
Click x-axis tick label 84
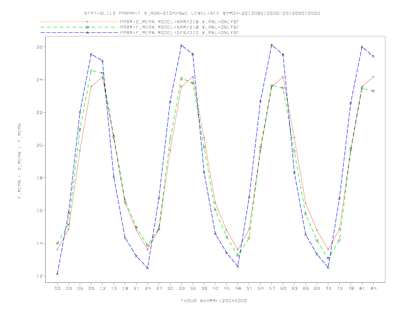pos(373,288)
